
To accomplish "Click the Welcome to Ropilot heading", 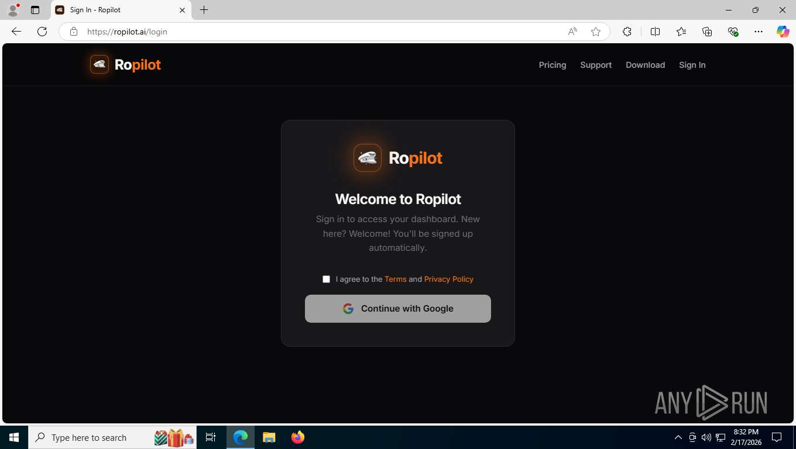I will [398, 199].
